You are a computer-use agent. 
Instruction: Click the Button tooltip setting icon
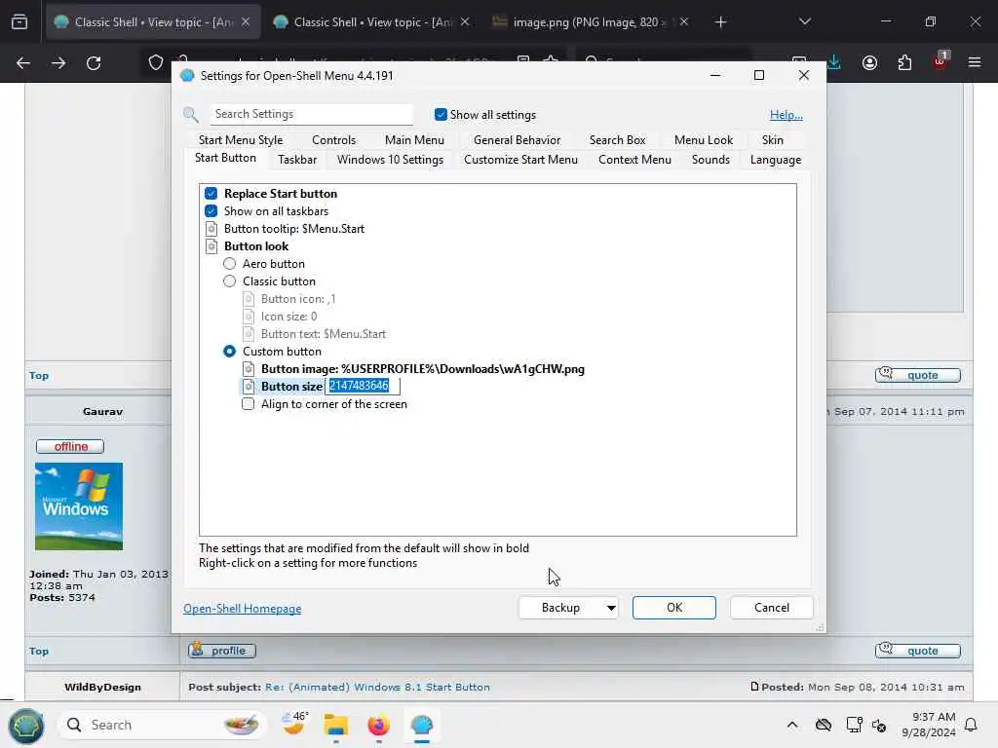pos(211,229)
